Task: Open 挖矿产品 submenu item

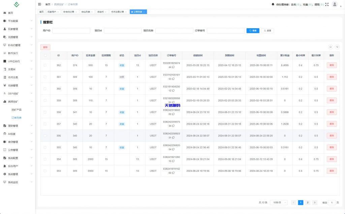Action: (x=17, y=110)
